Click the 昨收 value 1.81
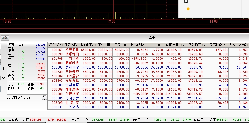The image size is (249, 123). point(21,88)
